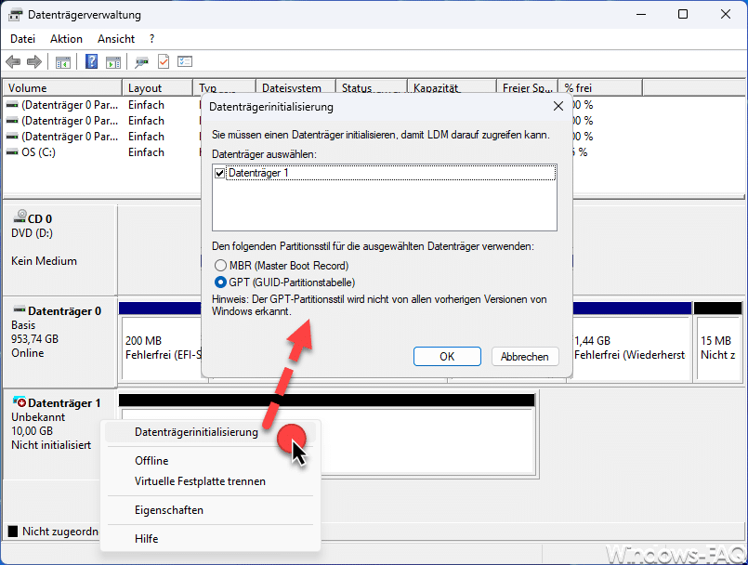Click the connect/key toolbar icon
Image resolution: width=748 pixels, height=565 pixels.
pos(141,62)
